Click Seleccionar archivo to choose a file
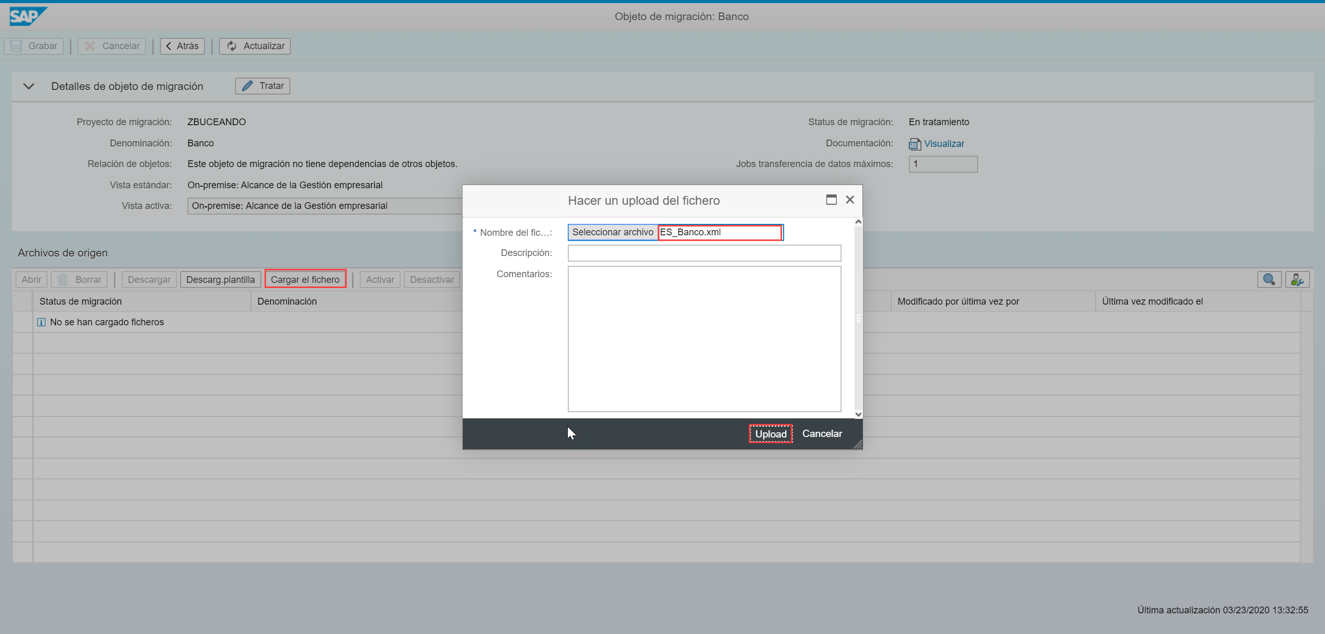This screenshot has width=1325, height=634. point(613,232)
